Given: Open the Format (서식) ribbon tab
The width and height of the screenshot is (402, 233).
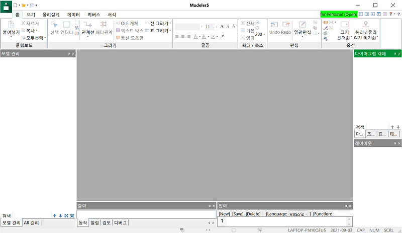Looking at the screenshot, I should pos(112,15).
